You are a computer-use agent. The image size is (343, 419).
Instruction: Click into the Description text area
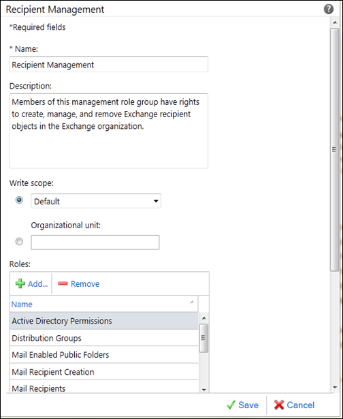(109, 131)
